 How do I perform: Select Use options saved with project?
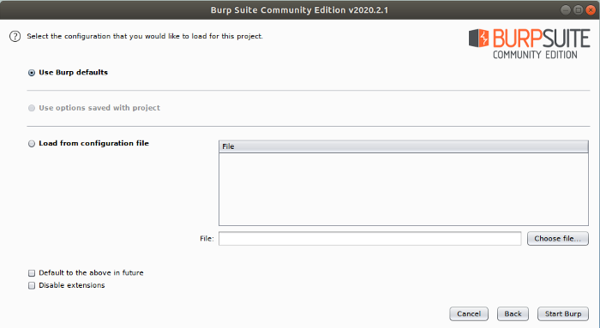click(32, 108)
